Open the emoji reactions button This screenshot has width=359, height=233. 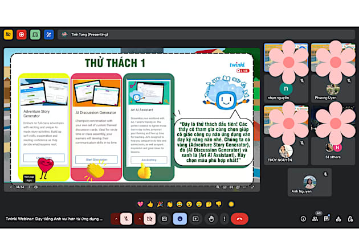point(180,218)
